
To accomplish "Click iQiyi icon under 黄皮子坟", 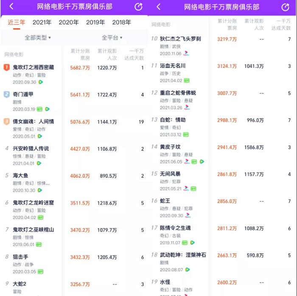I will coord(194,162).
